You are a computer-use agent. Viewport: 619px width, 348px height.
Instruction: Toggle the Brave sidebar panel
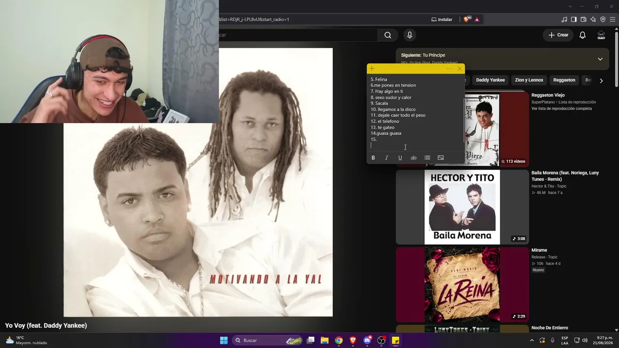tap(574, 19)
